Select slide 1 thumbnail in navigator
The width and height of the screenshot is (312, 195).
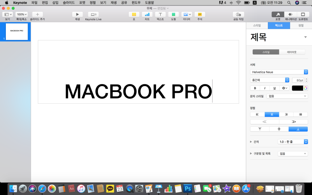17,32
